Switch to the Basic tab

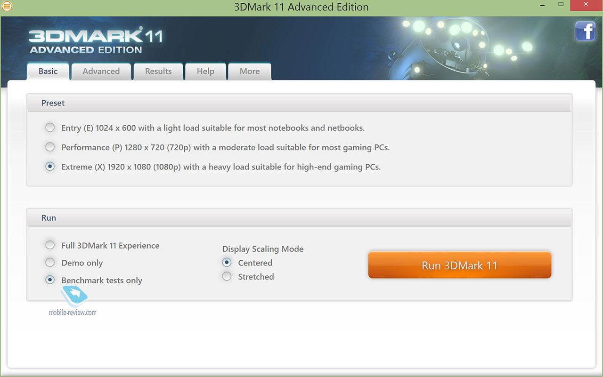pyautogui.click(x=48, y=71)
